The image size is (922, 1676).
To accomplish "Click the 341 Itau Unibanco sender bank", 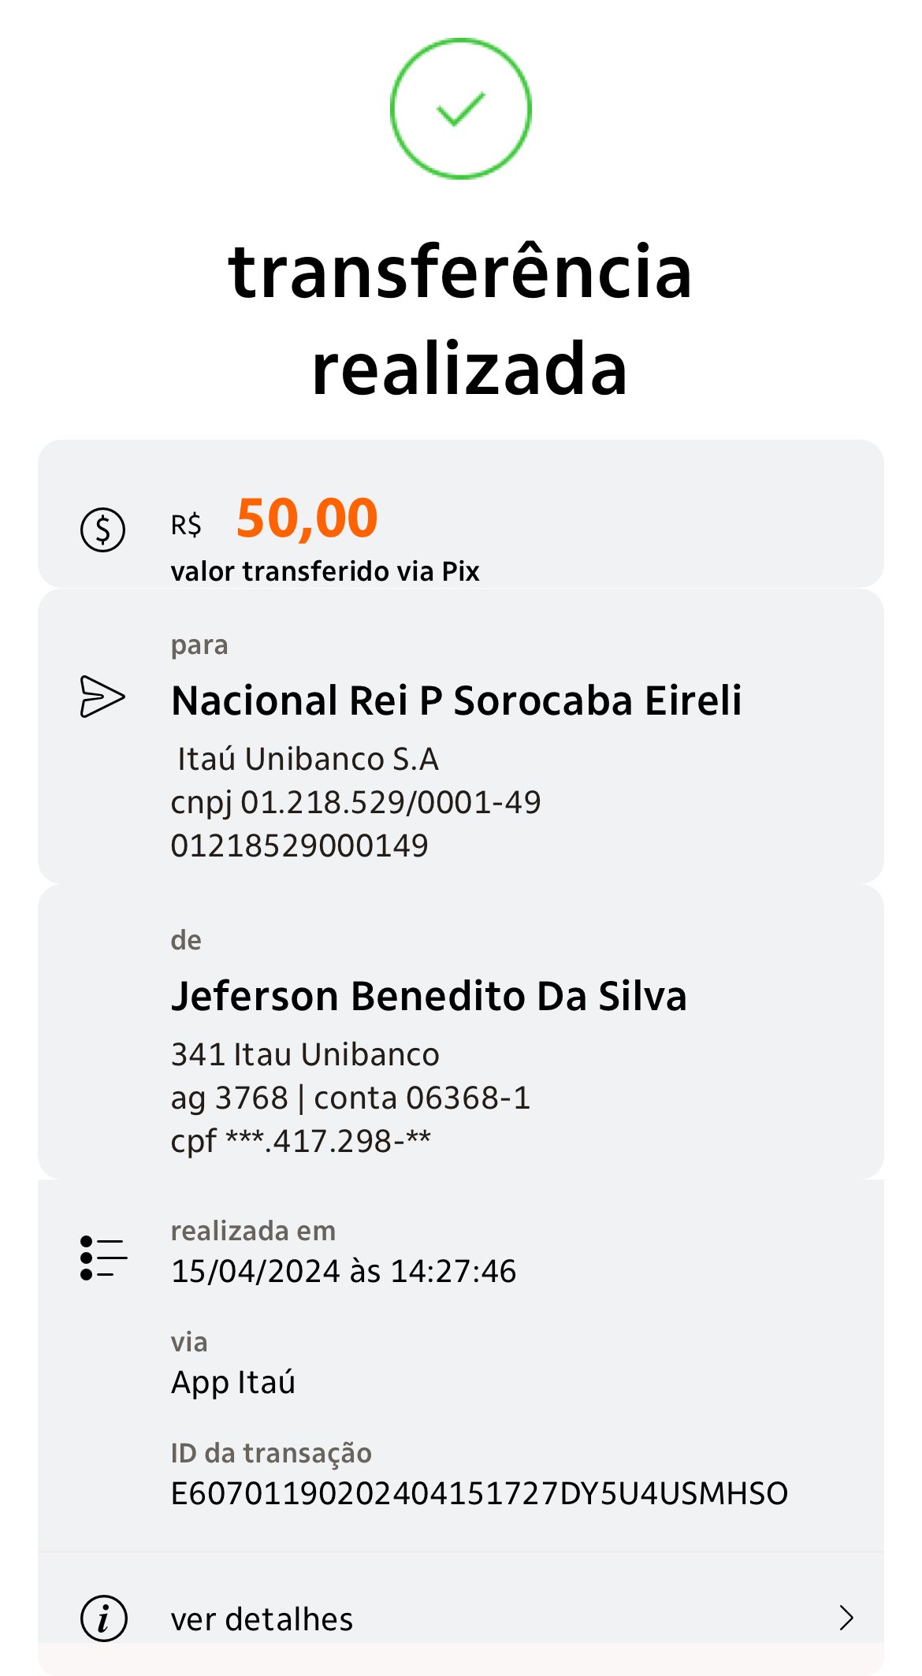I will pyautogui.click(x=305, y=1054).
